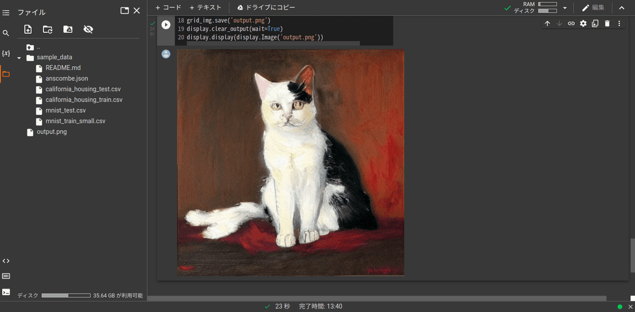This screenshot has width=635, height=312.
Task: Close the ファイル panel
Action: pos(137,11)
